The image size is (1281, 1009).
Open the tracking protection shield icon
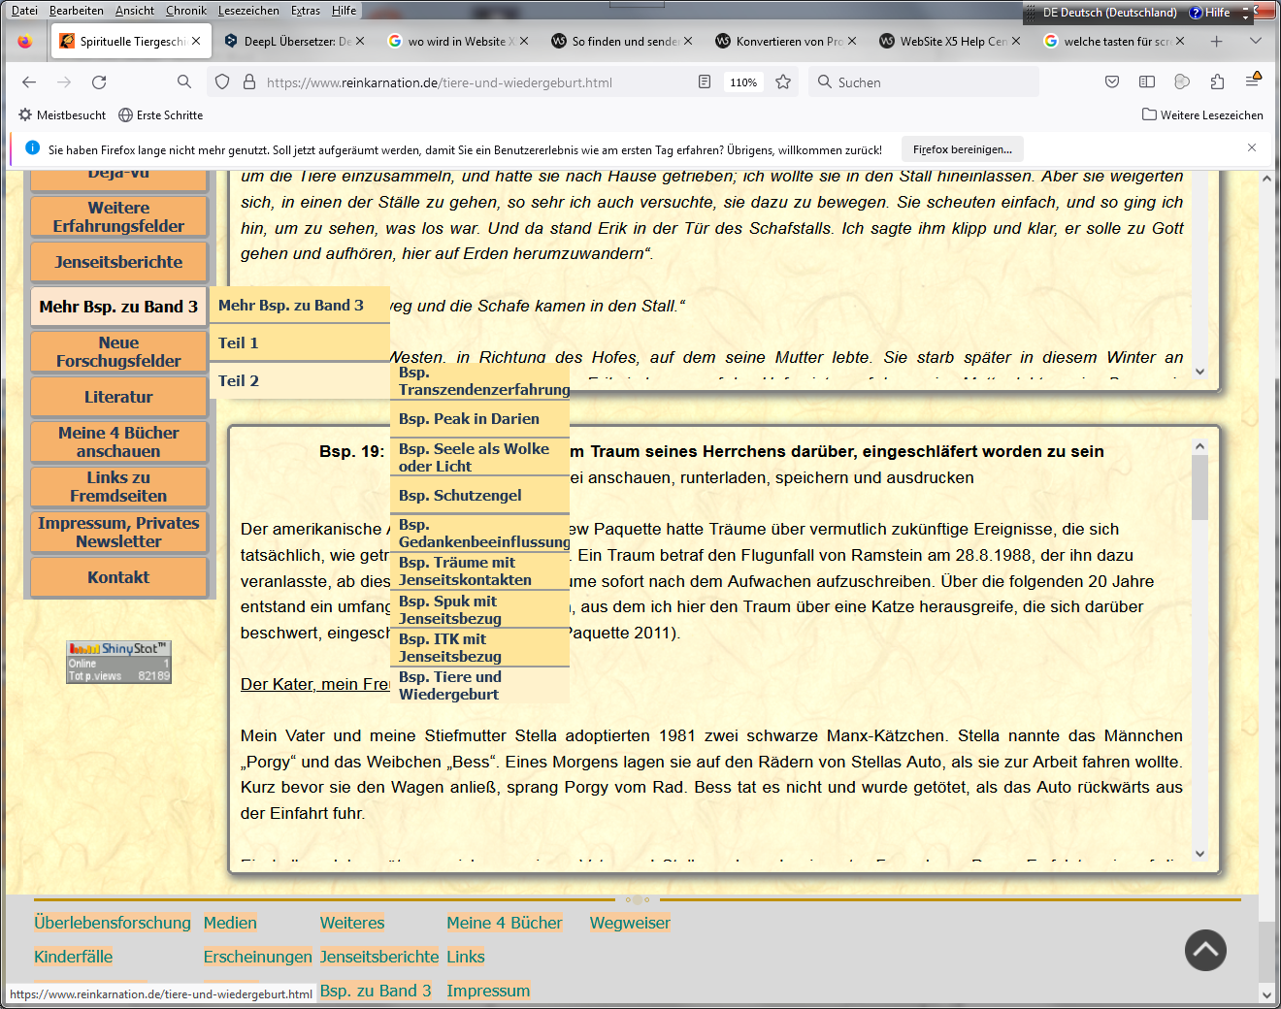pyautogui.click(x=222, y=82)
